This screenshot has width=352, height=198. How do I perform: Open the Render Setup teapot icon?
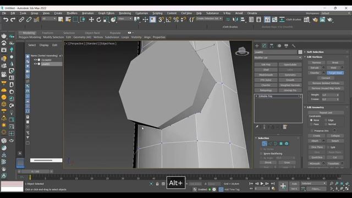pyautogui.click(x=315, y=20)
